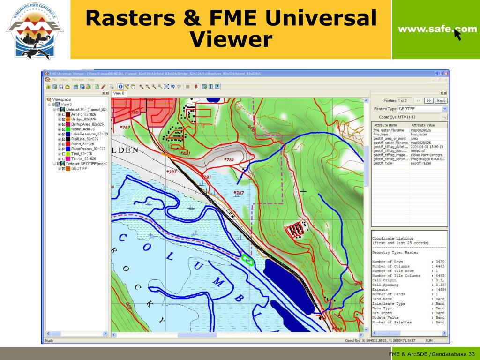
Task: Hide the Road_82n026 layer via checkbox
Action: coord(64,144)
